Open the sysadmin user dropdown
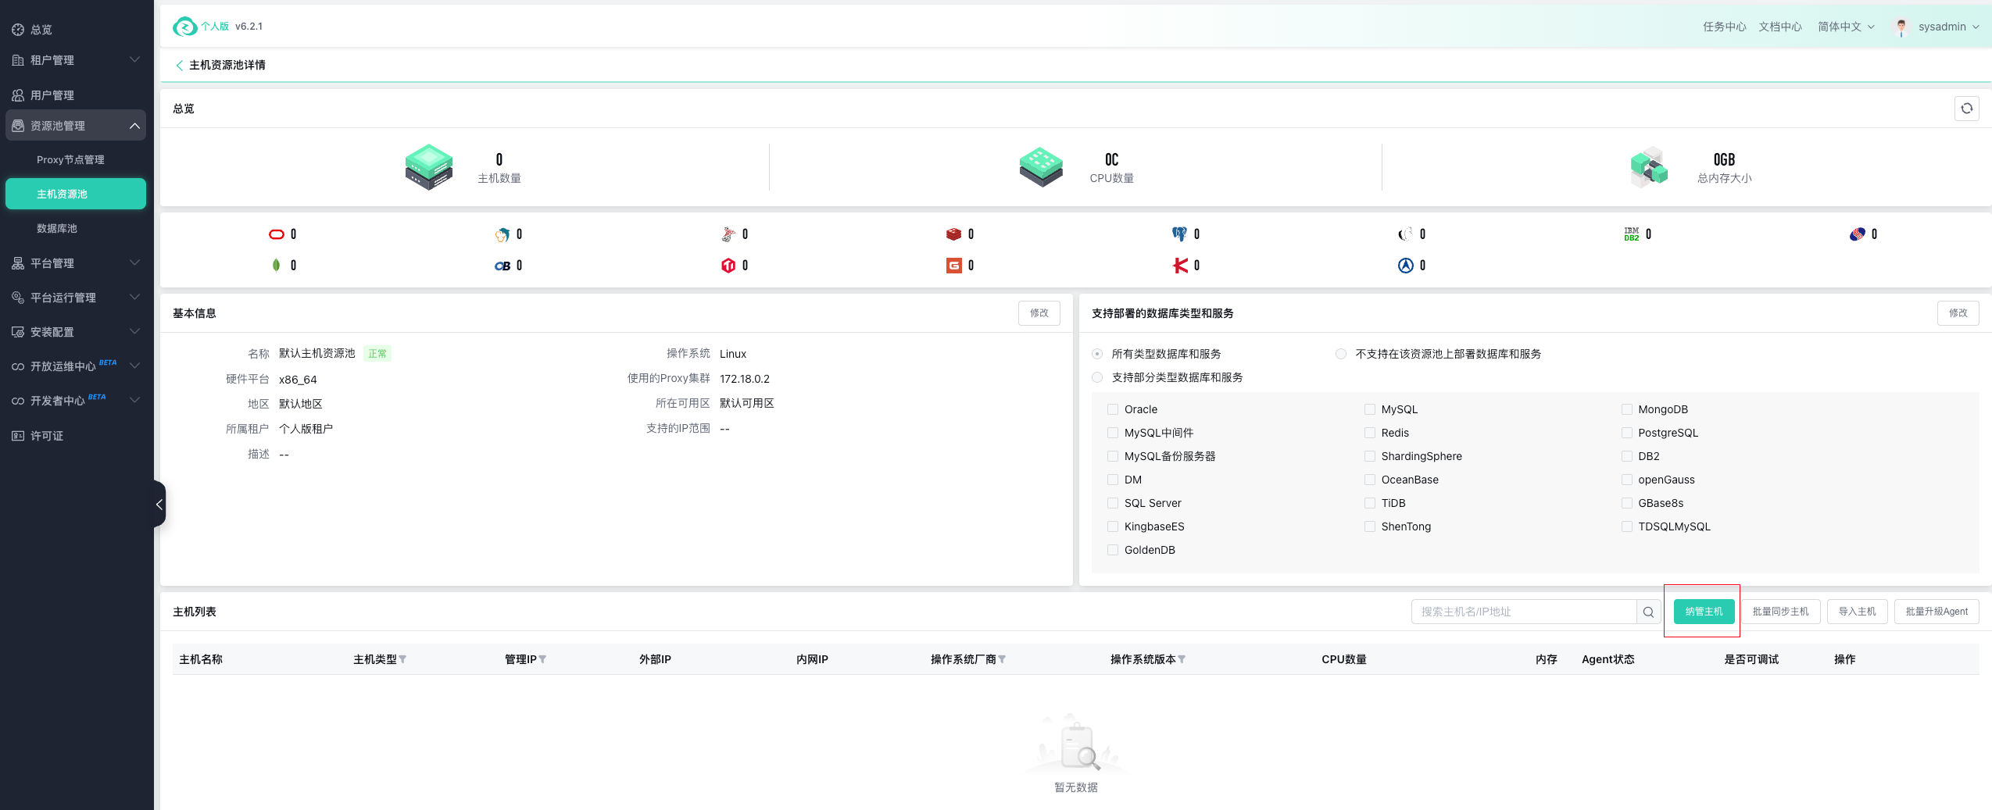Image resolution: width=1992 pixels, height=810 pixels. point(1937,27)
